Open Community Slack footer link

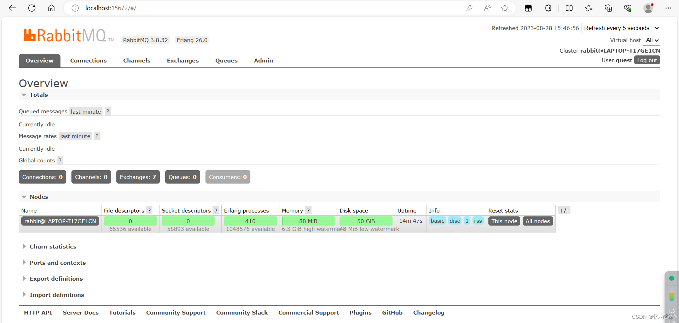pyautogui.click(x=242, y=312)
